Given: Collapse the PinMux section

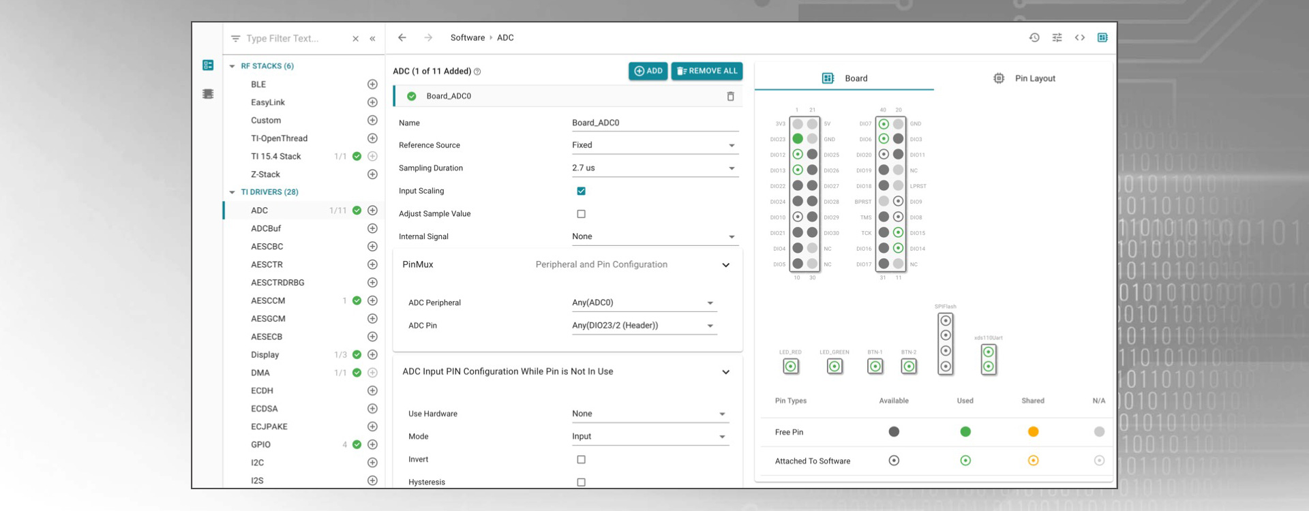Looking at the screenshot, I should (725, 265).
